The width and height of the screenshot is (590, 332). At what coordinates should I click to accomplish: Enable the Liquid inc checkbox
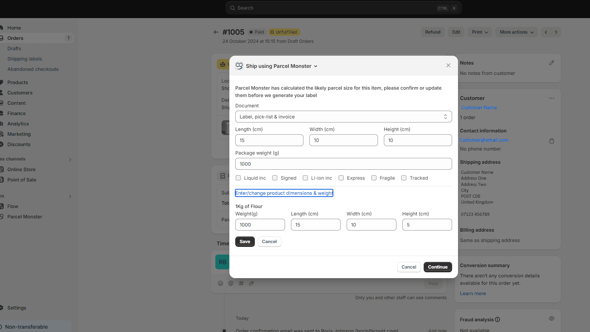(238, 178)
